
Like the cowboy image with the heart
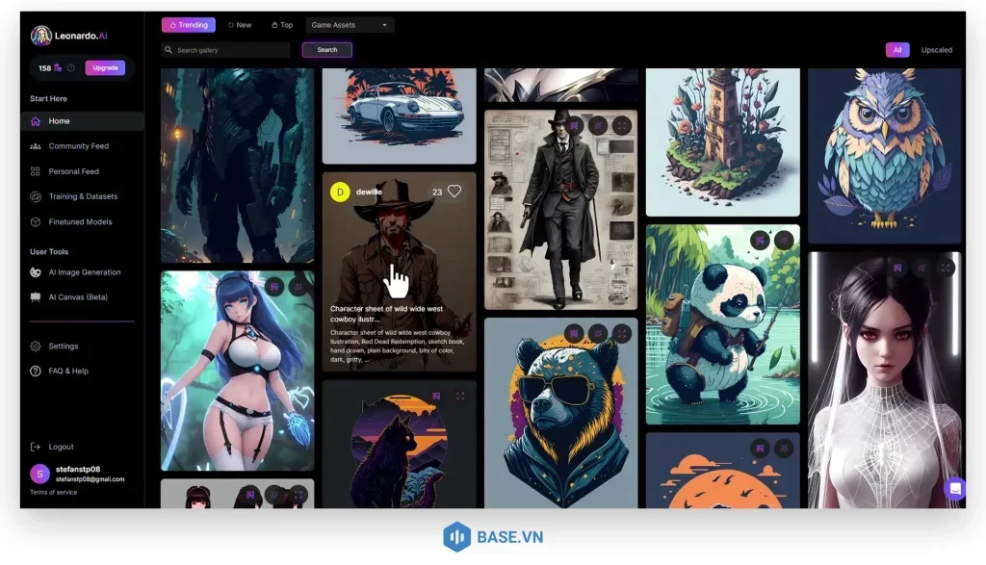454,191
